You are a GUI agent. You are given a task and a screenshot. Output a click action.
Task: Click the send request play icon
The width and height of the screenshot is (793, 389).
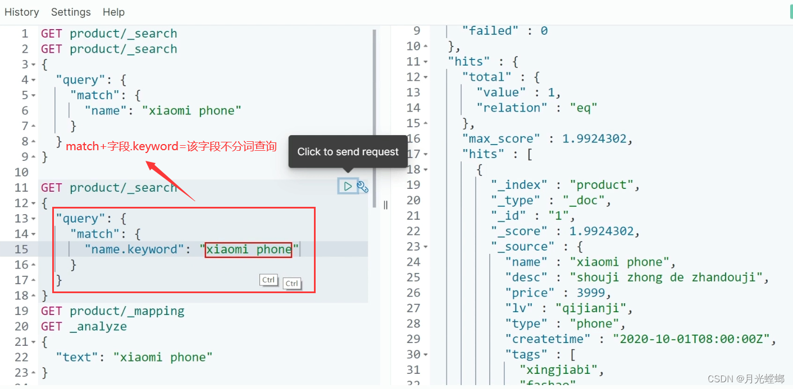tap(348, 186)
